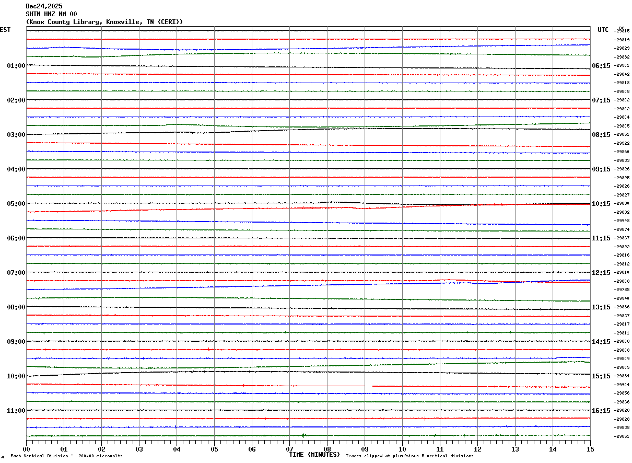632x463 pixels.
Task: Click the UTC timezone label
Action: point(603,30)
